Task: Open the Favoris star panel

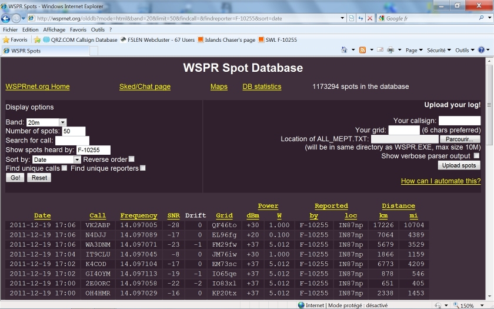Action: (x=15, y=40)
